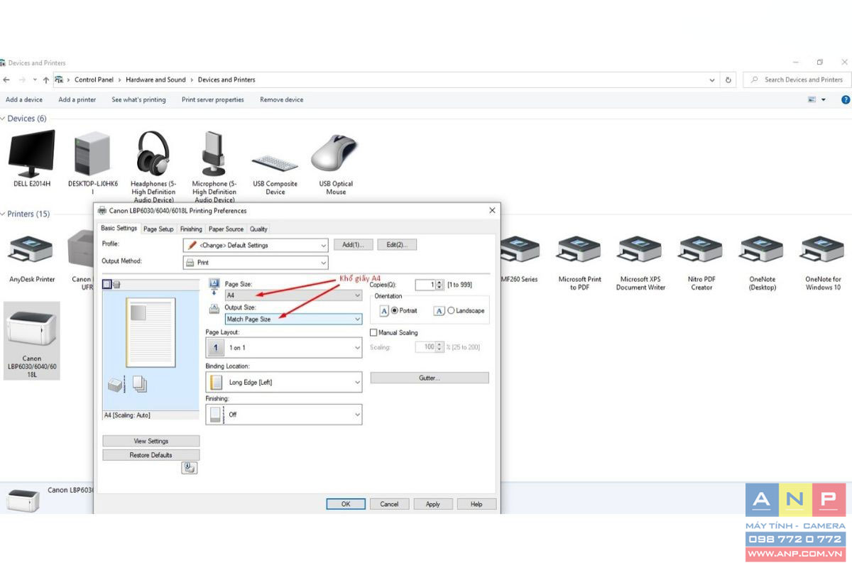The image size is (852, 568).
Task: Switch to the Finishing tab
Action: pyautogui.click(x=191, y=229)
